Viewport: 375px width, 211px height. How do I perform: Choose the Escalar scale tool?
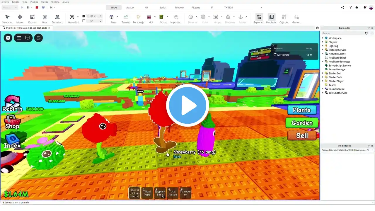tap(33, 19)
